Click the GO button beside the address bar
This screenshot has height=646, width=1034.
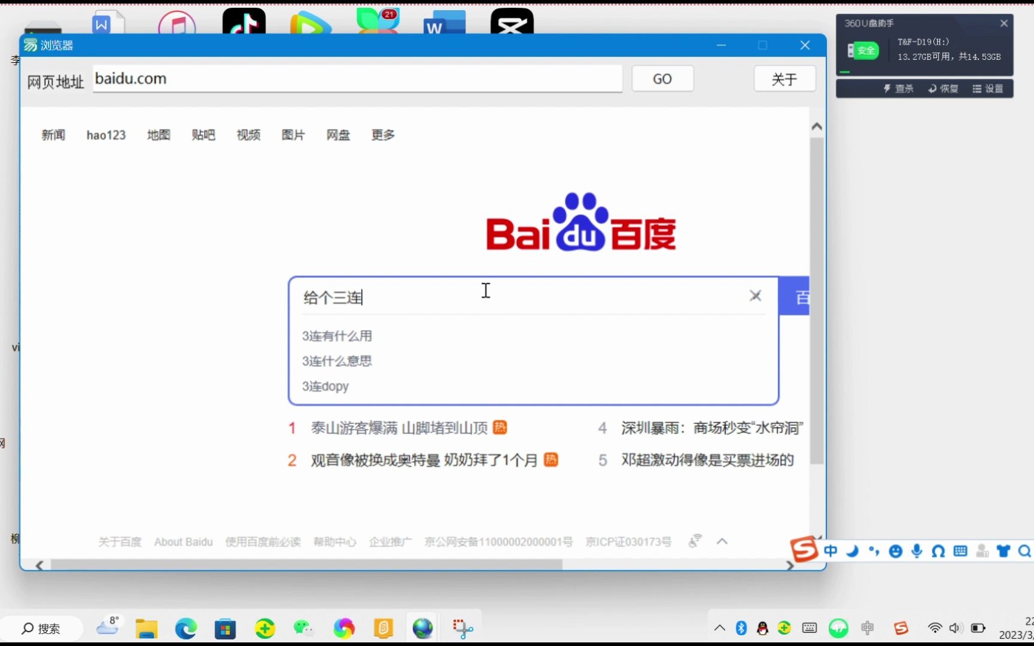coord(662,79)
